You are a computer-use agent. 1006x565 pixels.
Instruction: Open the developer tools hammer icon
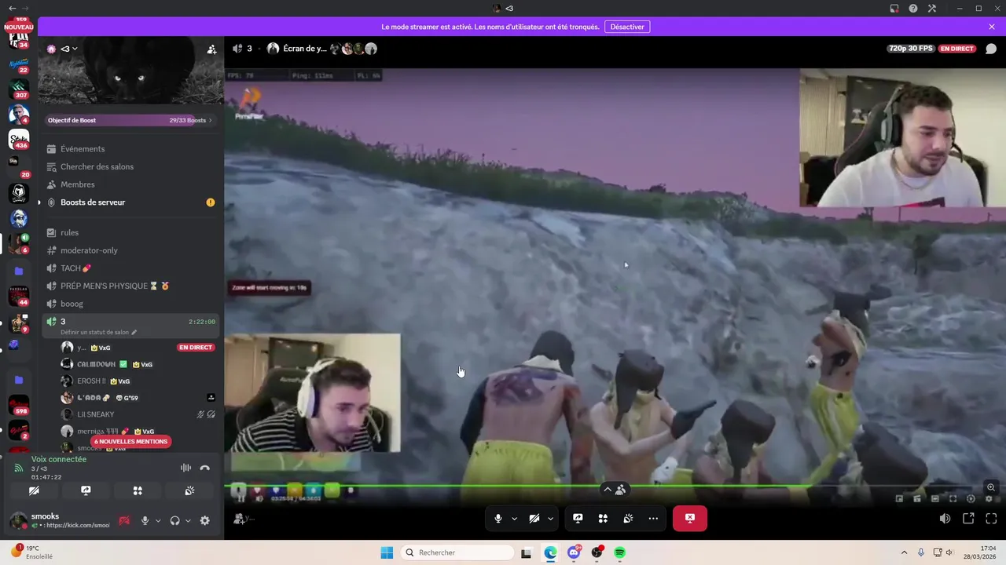[932, 9]
